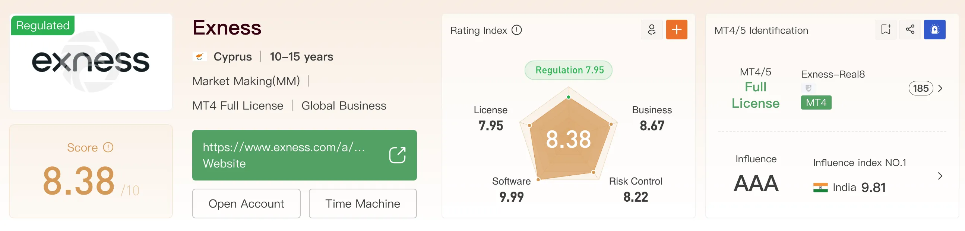965x231 pixels.
Task: Click the Open Account button
Action: (246, 204)
